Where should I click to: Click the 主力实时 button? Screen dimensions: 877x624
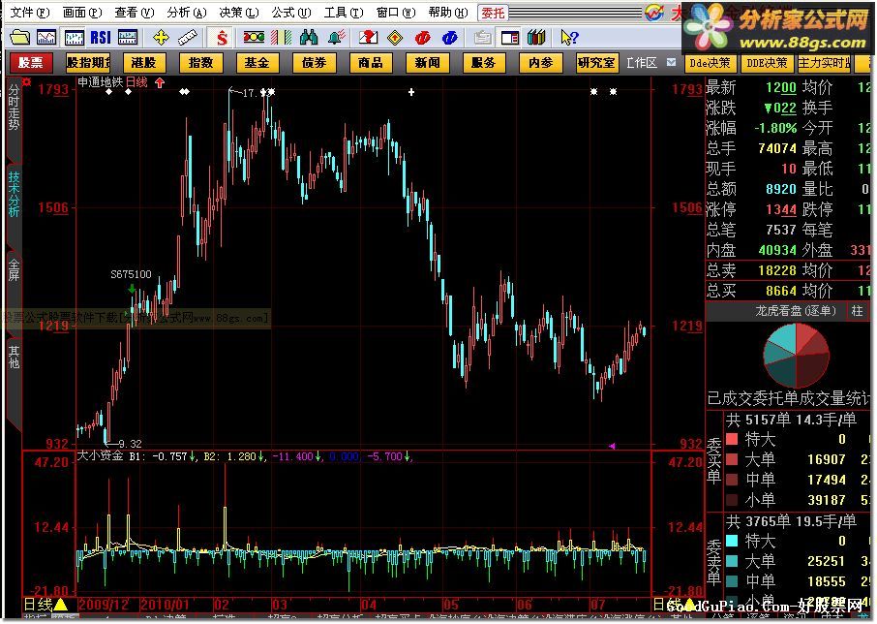coord(825,63)
